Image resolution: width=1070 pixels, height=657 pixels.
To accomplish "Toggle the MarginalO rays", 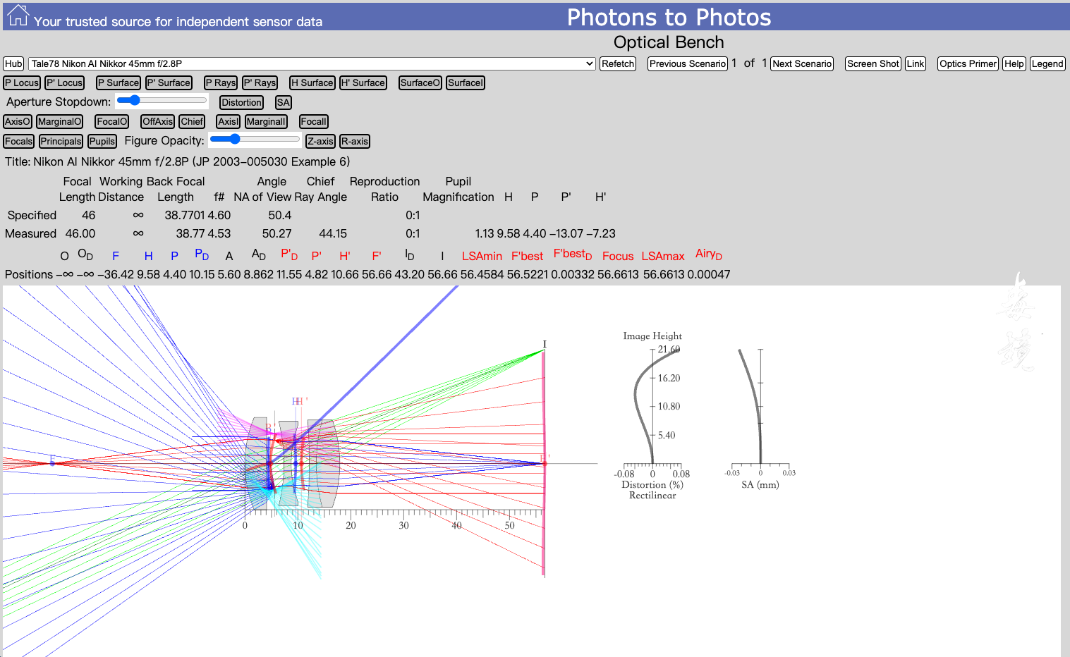I will tap(60, 121).
